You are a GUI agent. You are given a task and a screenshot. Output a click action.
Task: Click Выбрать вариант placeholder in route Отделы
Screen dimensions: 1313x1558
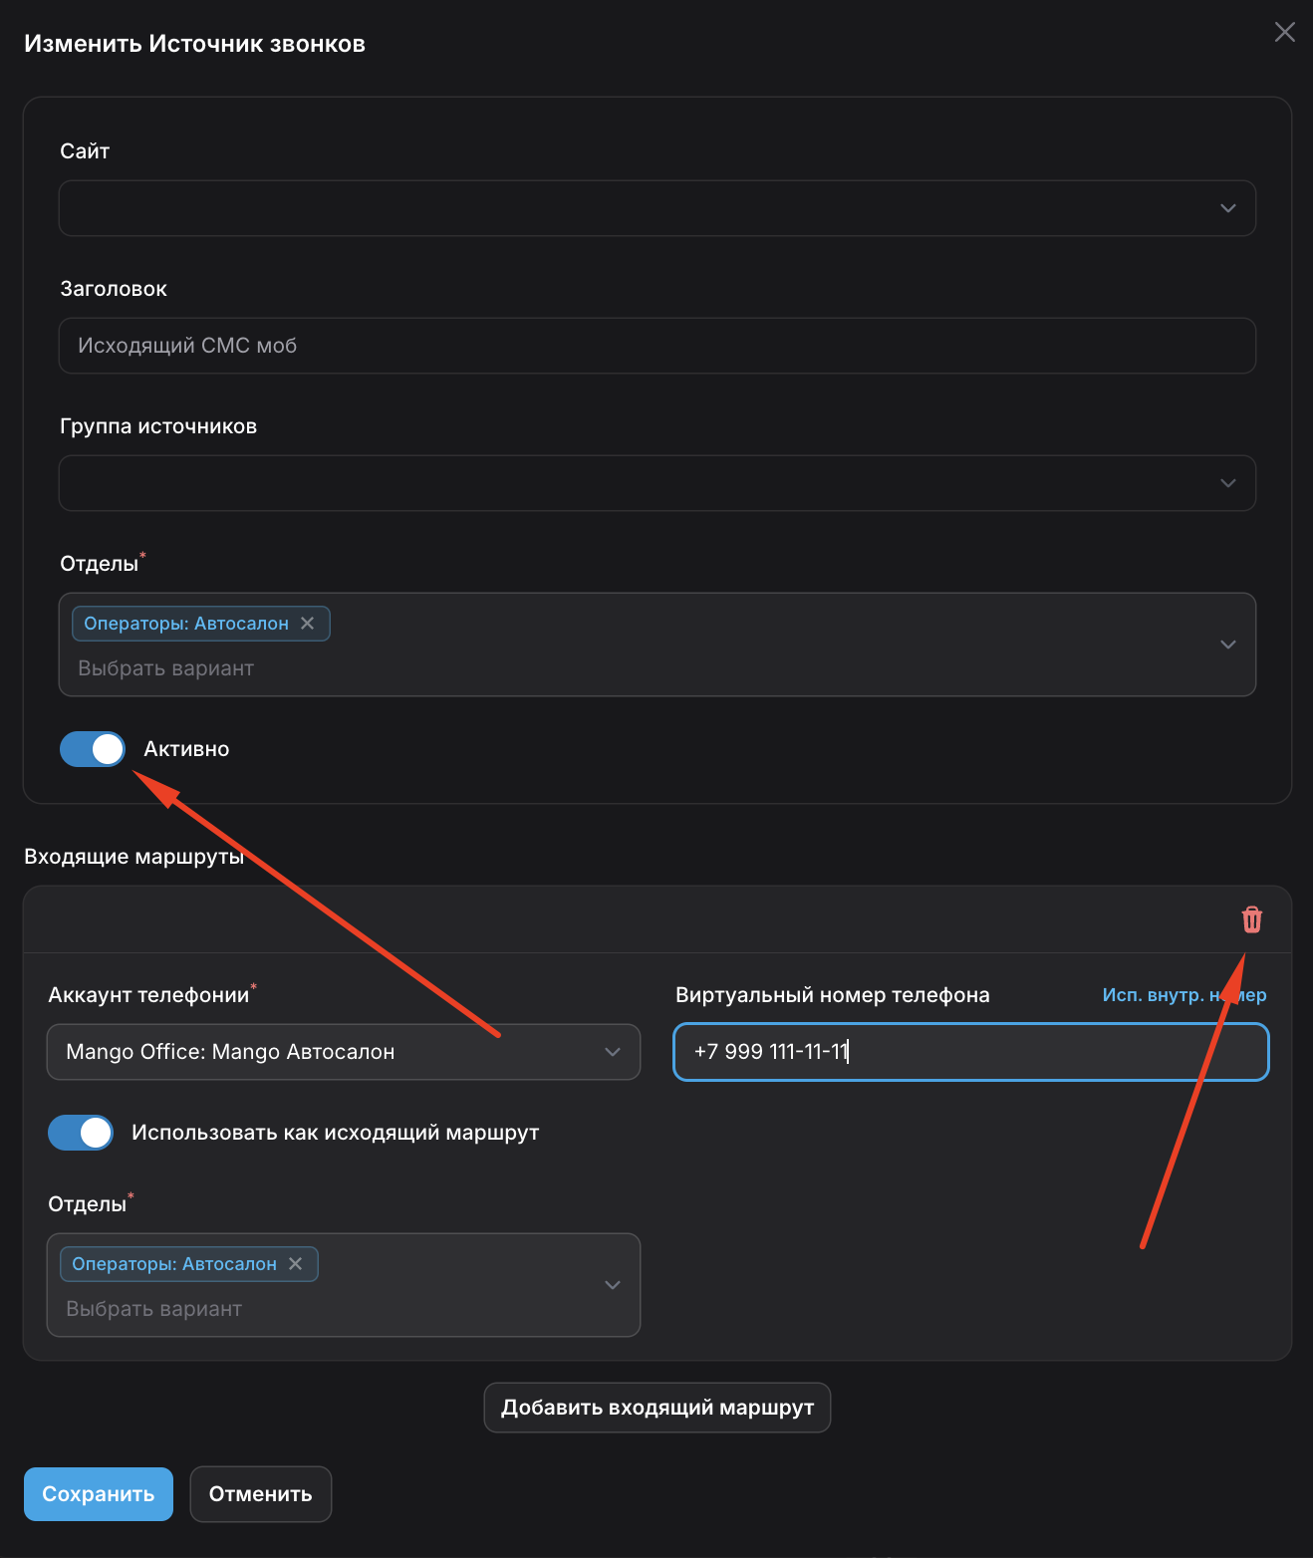point(154,1309)
